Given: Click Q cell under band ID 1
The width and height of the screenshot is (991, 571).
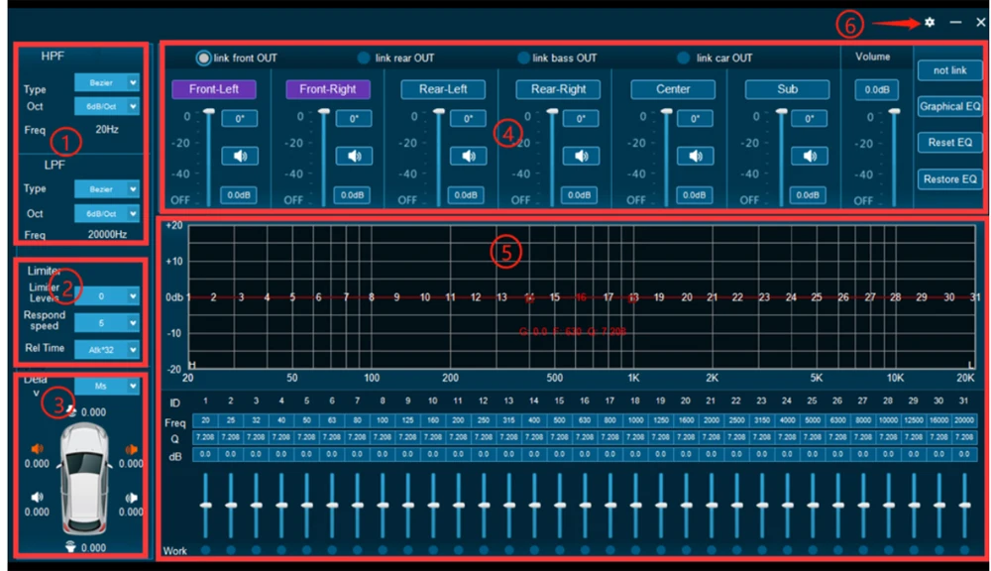Looking at the screenshot, I should pos(205,437).
